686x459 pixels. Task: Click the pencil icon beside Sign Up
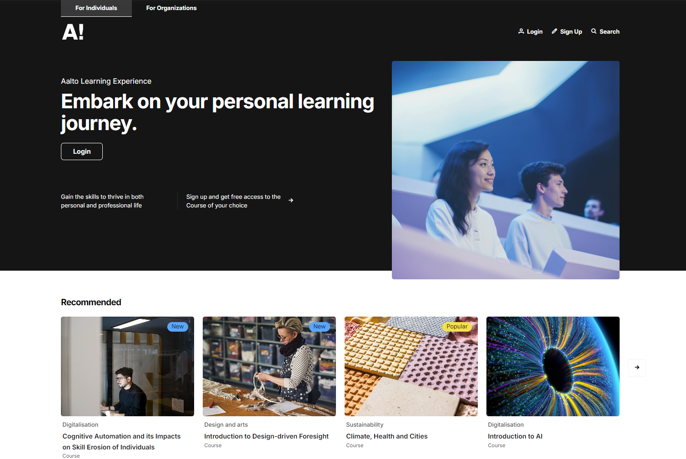pyautogui.click(x=554, y=31)
